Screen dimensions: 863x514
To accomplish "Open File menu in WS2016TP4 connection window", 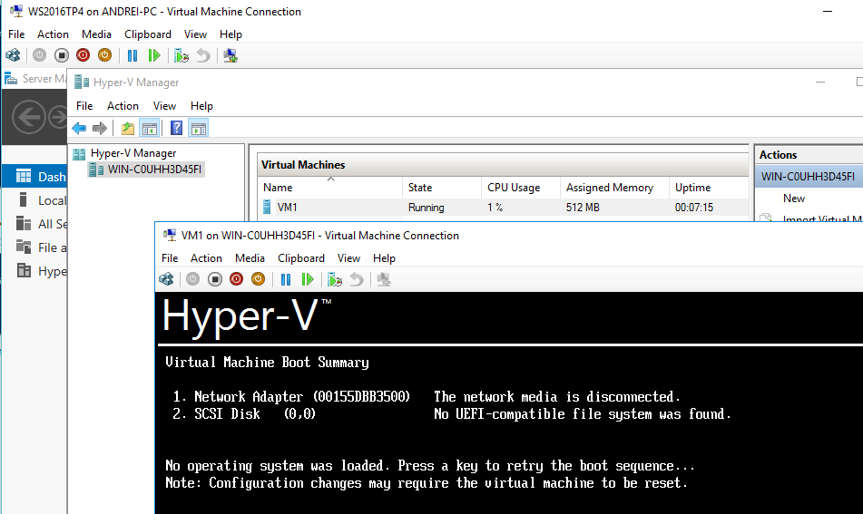I will point(16,34).
